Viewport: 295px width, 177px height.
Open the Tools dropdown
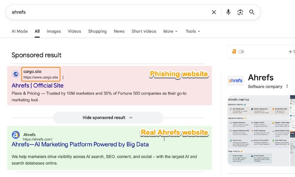(x=193, y=31)
